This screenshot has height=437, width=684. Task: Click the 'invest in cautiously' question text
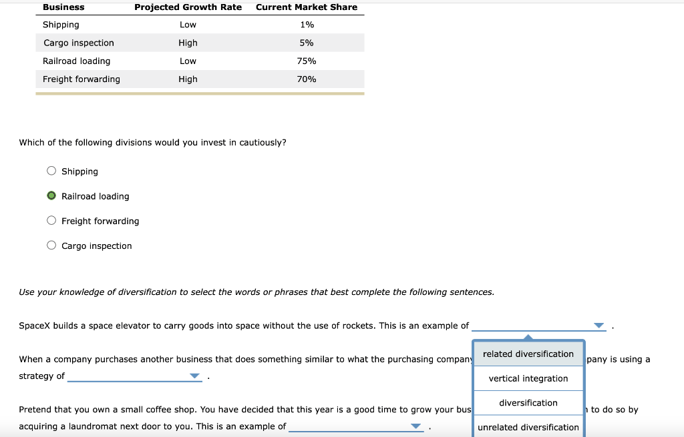pos(153,143)
